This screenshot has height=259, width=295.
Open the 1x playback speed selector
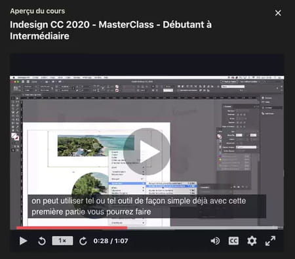tap(62, 241)
